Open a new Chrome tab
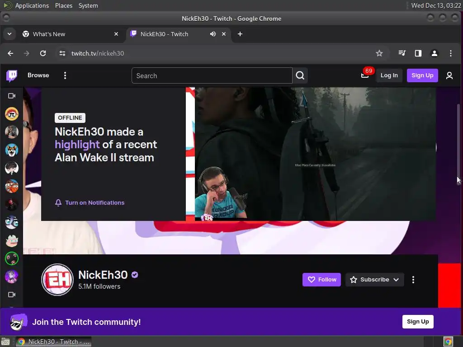Screen dimensions: 463x347 240,34
